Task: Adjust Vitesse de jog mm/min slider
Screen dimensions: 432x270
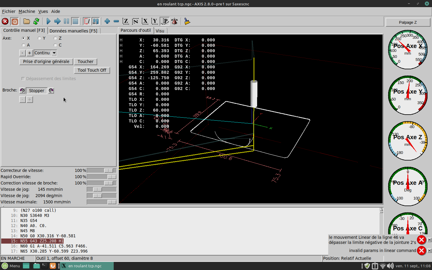Action: 101,189
